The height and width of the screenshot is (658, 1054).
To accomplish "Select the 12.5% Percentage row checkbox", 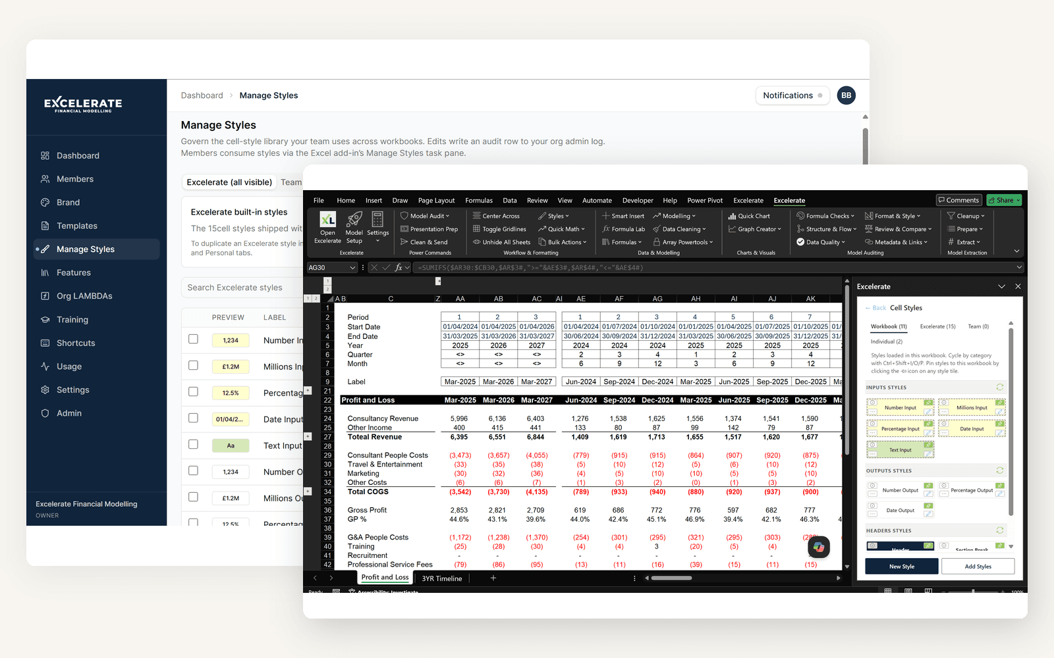I will pyautogui.click(x=193, y=392).
